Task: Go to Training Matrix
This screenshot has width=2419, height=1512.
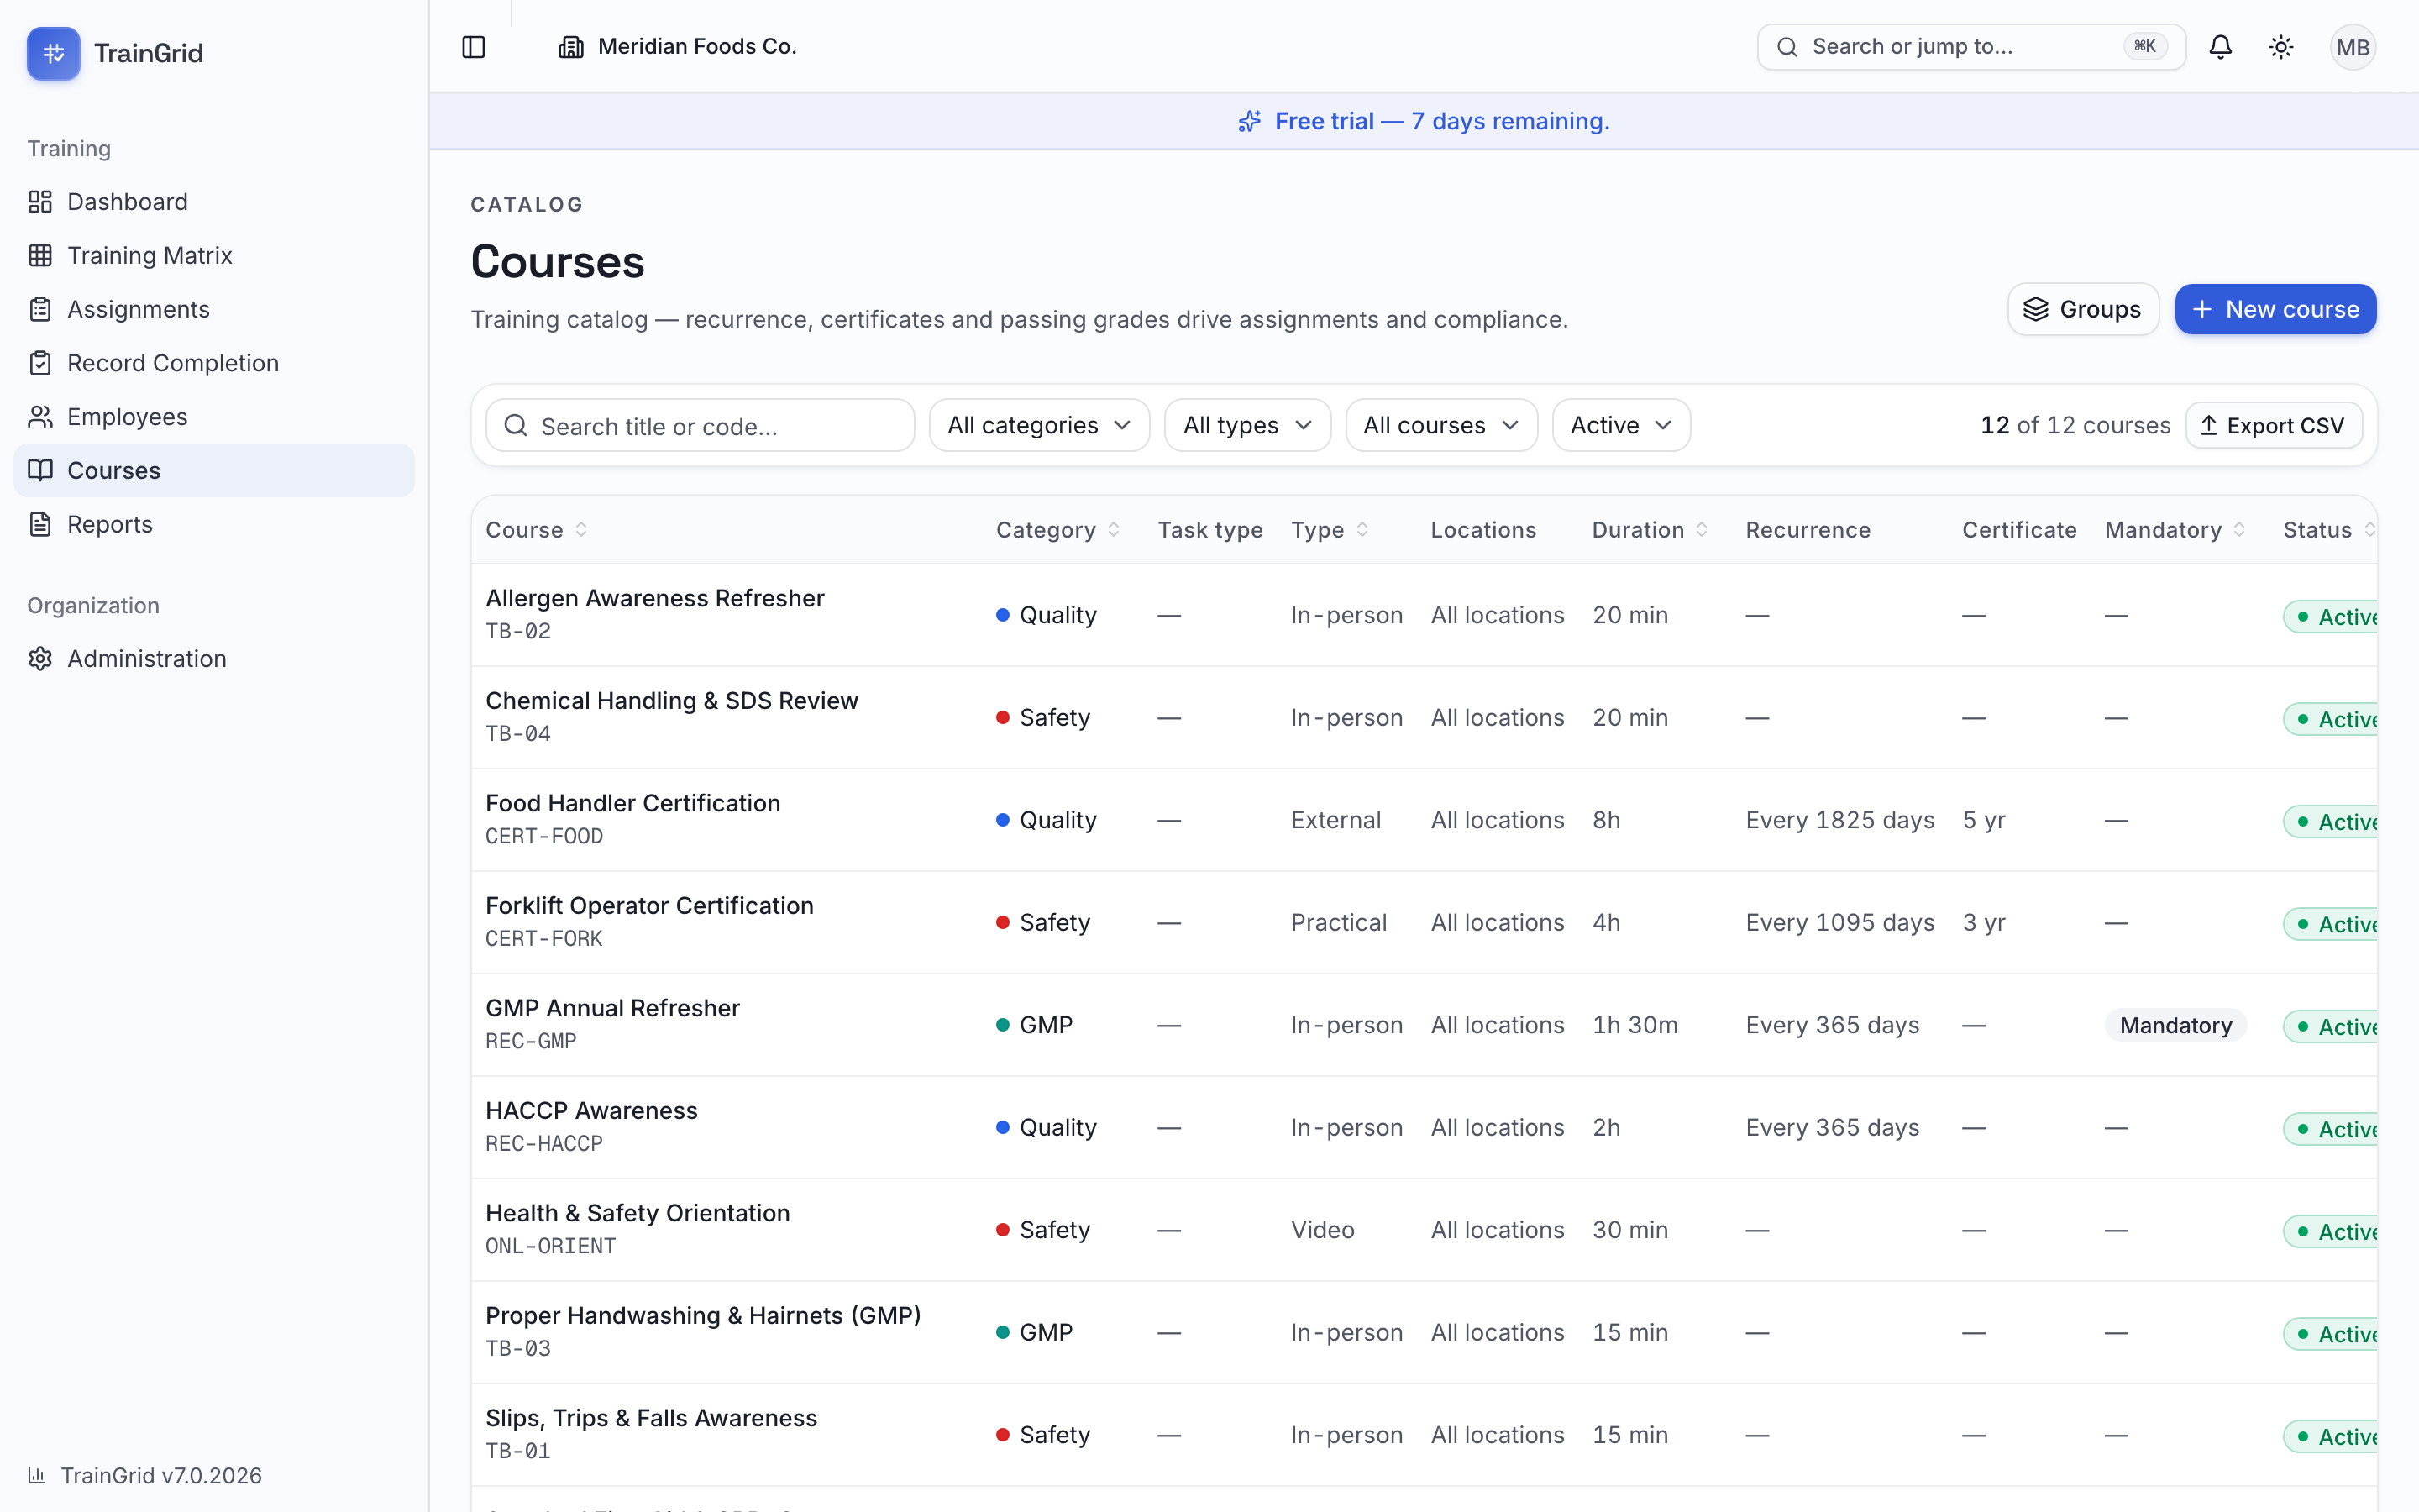Action: (214, 256)
